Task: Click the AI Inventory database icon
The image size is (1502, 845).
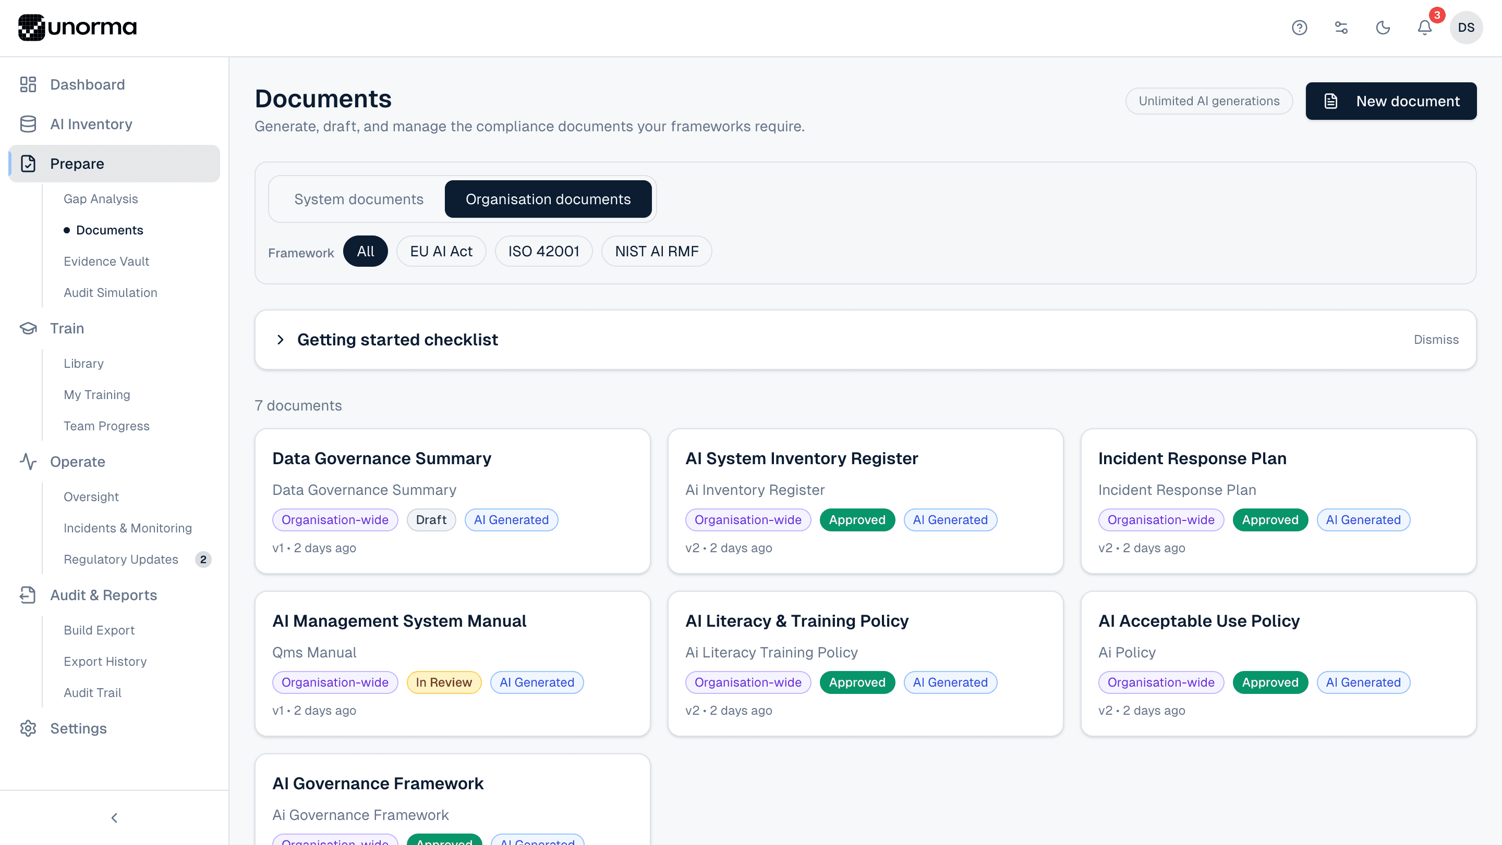Action: pos(28,124)
